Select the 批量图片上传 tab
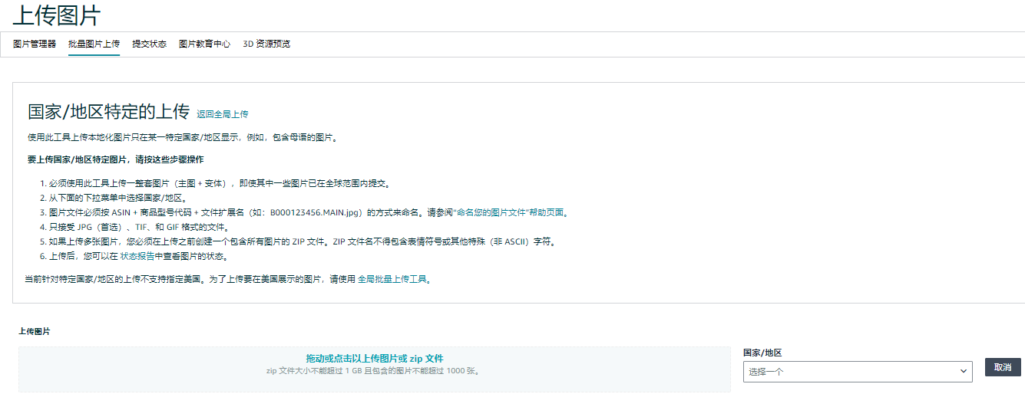This screenshot has height=407, width=1025. [x=94, y=44]
